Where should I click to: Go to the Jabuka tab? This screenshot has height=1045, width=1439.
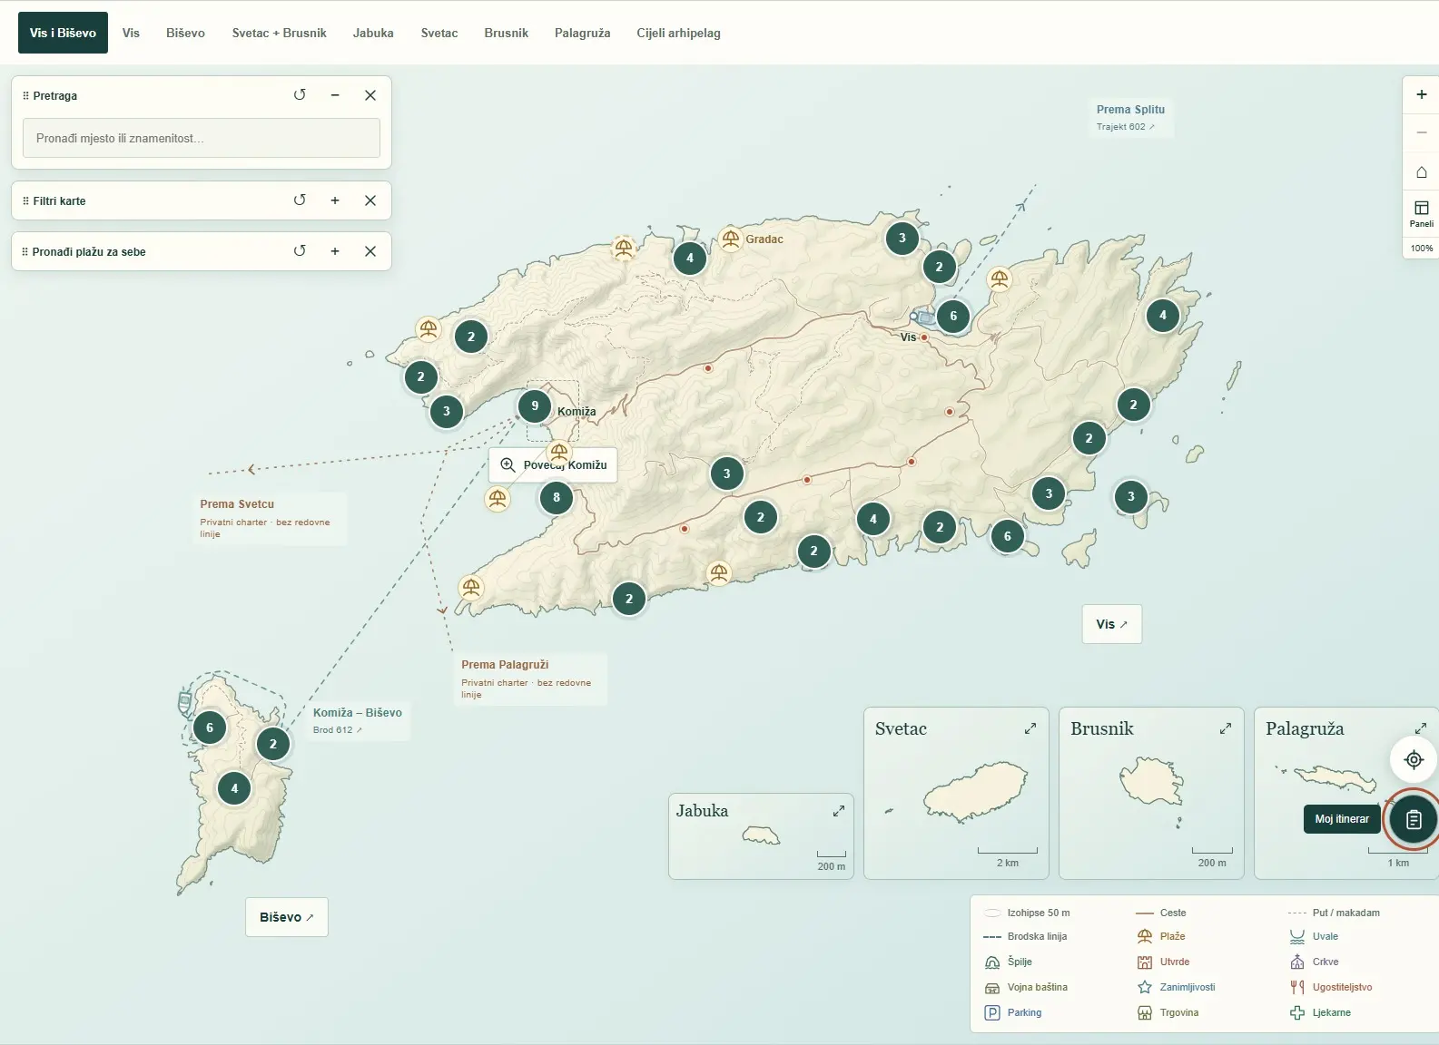(373, 33)
